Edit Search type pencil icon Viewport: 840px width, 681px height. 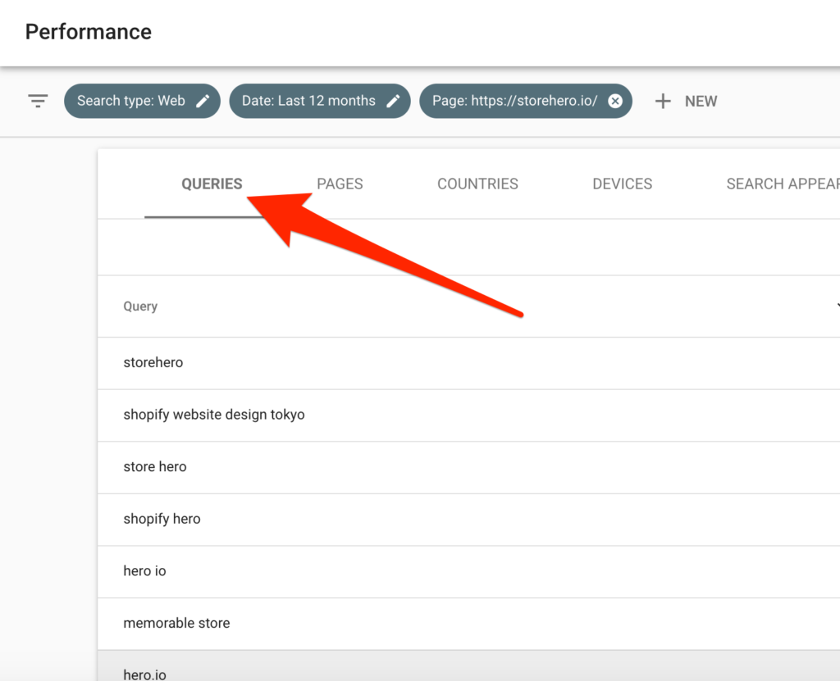click(x=203, y=101)
